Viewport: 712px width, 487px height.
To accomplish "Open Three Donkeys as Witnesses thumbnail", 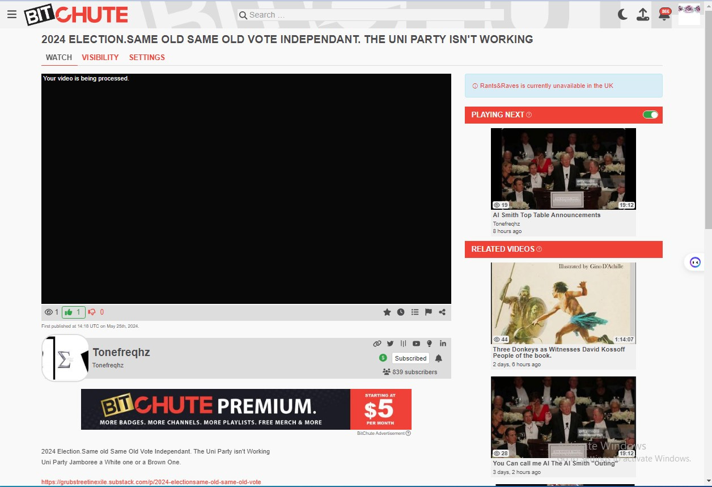I will click(563, 303).
